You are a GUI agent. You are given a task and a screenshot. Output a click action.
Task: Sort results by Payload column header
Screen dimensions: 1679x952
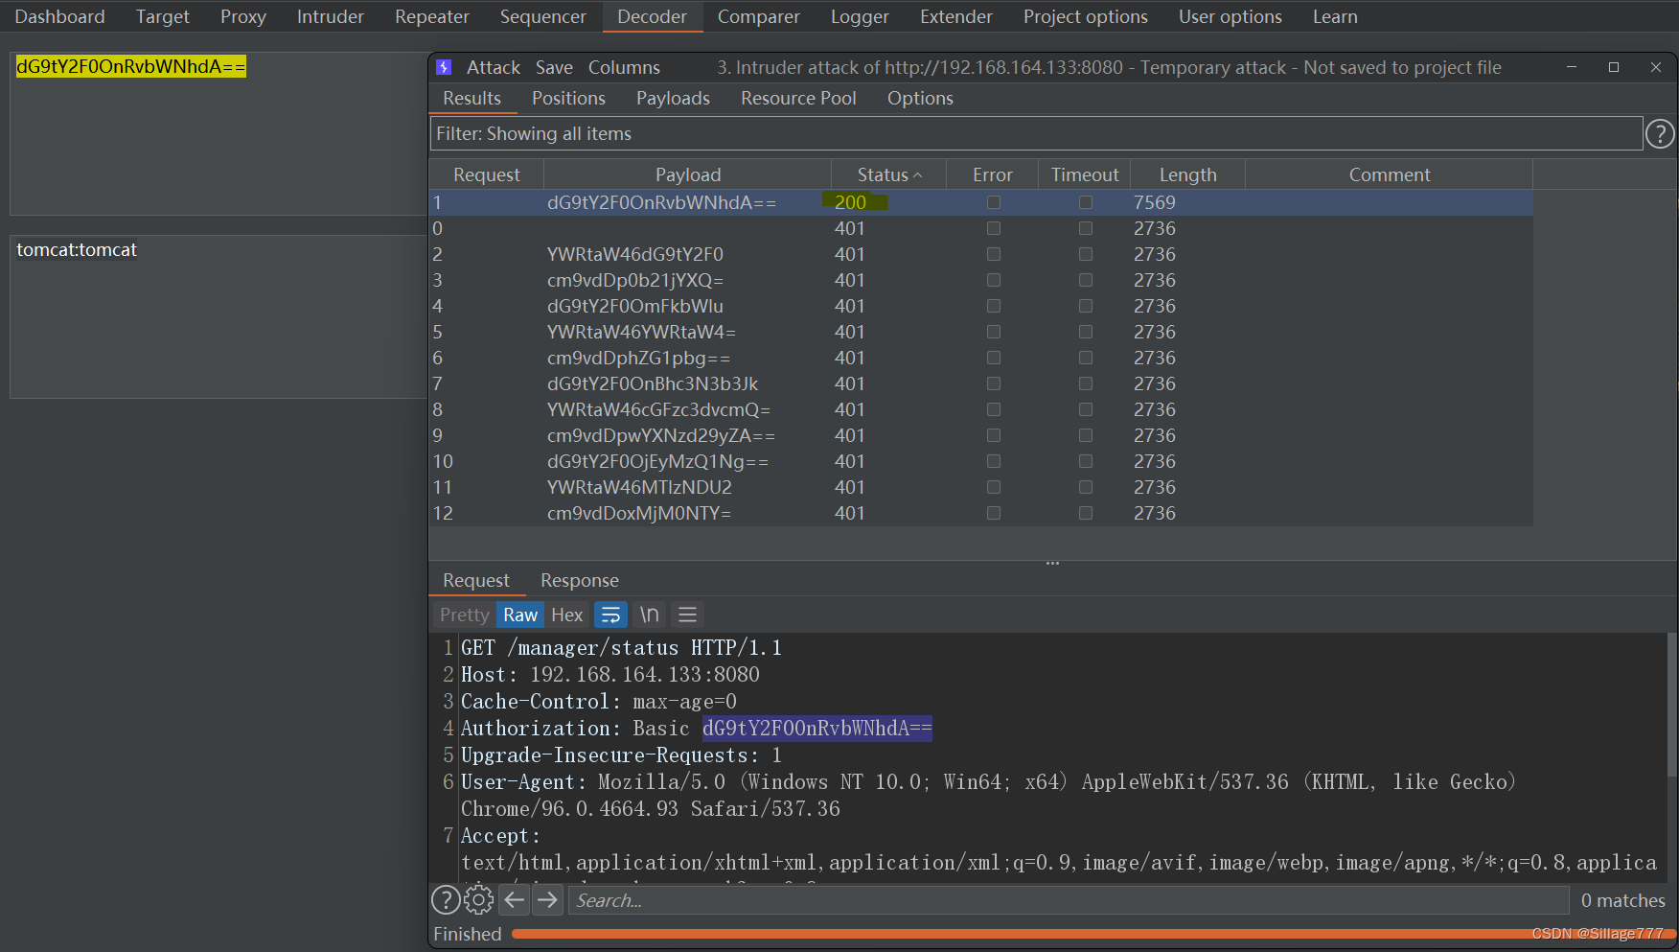(688, 174)
